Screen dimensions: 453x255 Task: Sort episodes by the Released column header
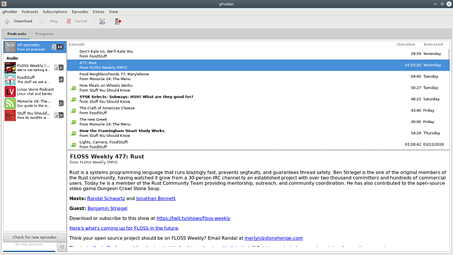[433, 44]
